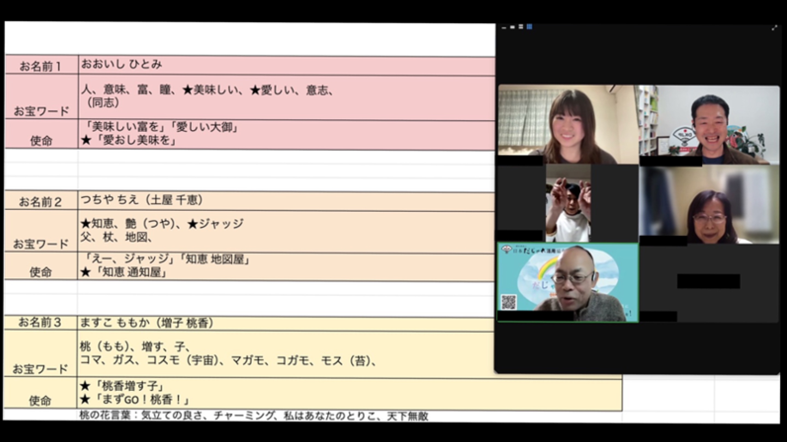Select video of laughing man by bookshelf
787x442 pixels.
(x=709, y=125)
